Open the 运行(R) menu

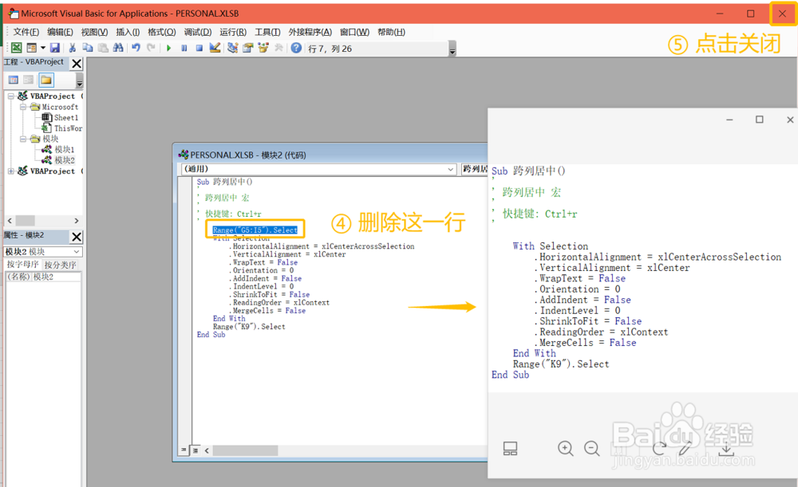tap(233, 32)
